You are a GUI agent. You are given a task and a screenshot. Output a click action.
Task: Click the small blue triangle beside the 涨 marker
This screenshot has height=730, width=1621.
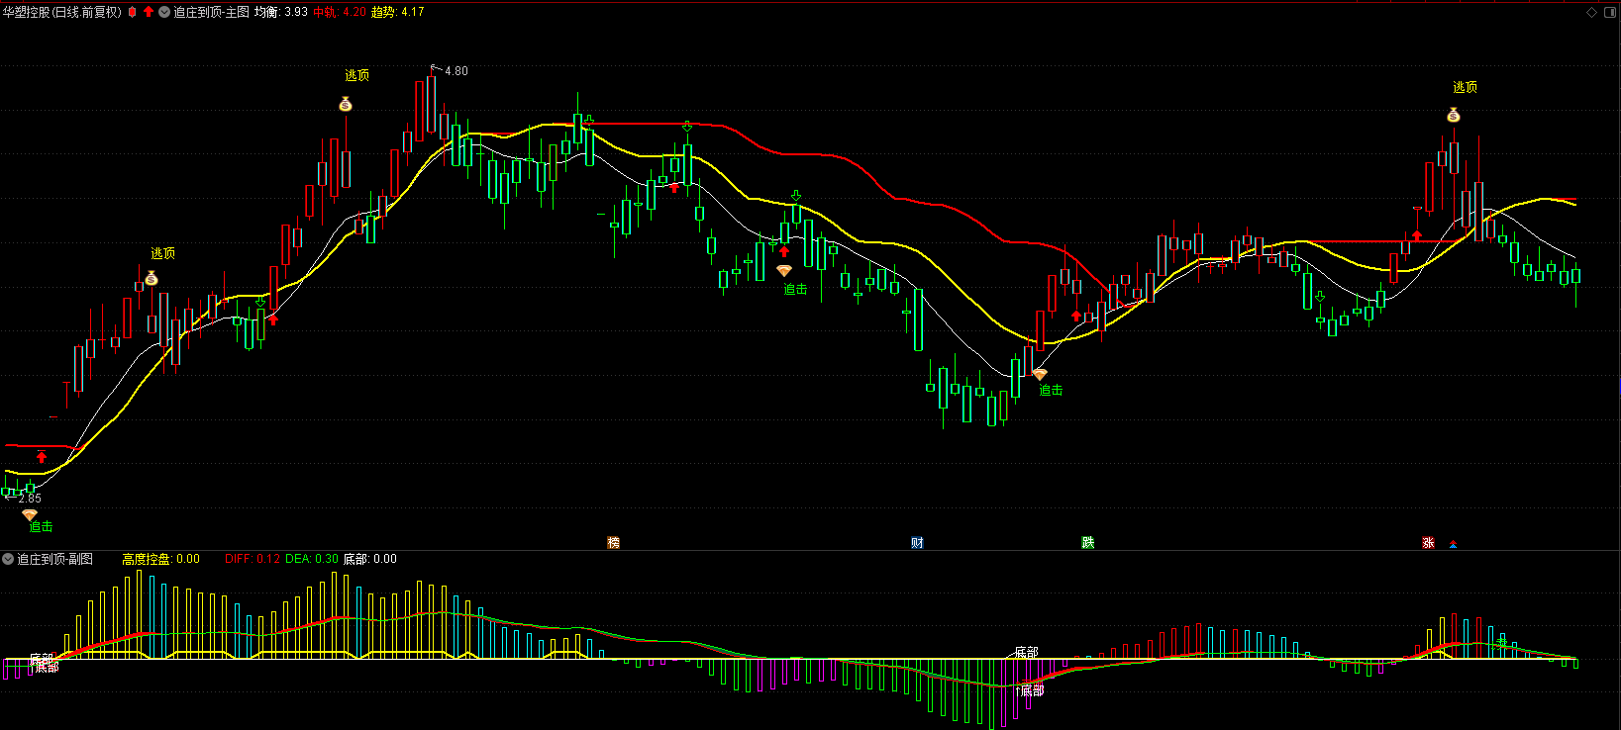(1453, 544)
